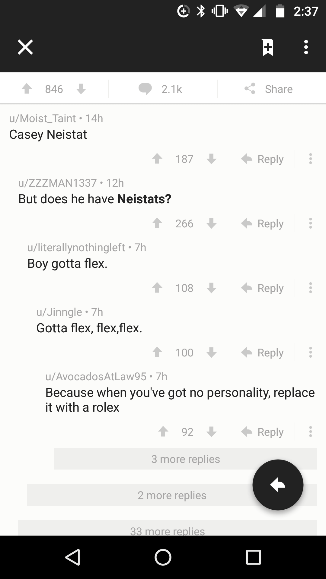
Task: Downvote the Neistats pun comment by u/ZZZMAN1337
Action: tap(212, 223)
